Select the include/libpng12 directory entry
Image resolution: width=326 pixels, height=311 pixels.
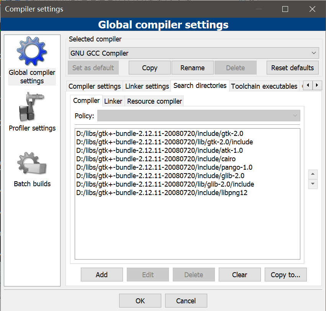[162, 193]
